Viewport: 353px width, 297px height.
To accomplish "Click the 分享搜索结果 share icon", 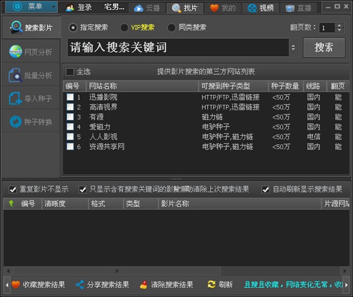I will 80,285.
